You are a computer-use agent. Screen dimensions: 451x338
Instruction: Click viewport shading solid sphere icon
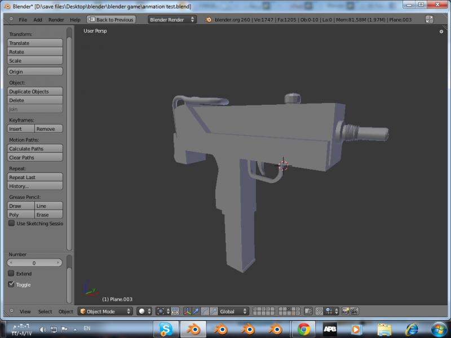tap(142, 312)
